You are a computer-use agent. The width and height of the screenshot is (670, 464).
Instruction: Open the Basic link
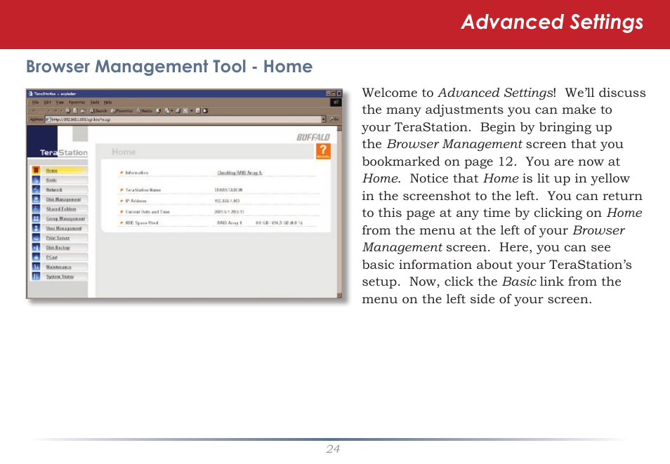pos(51,180)
